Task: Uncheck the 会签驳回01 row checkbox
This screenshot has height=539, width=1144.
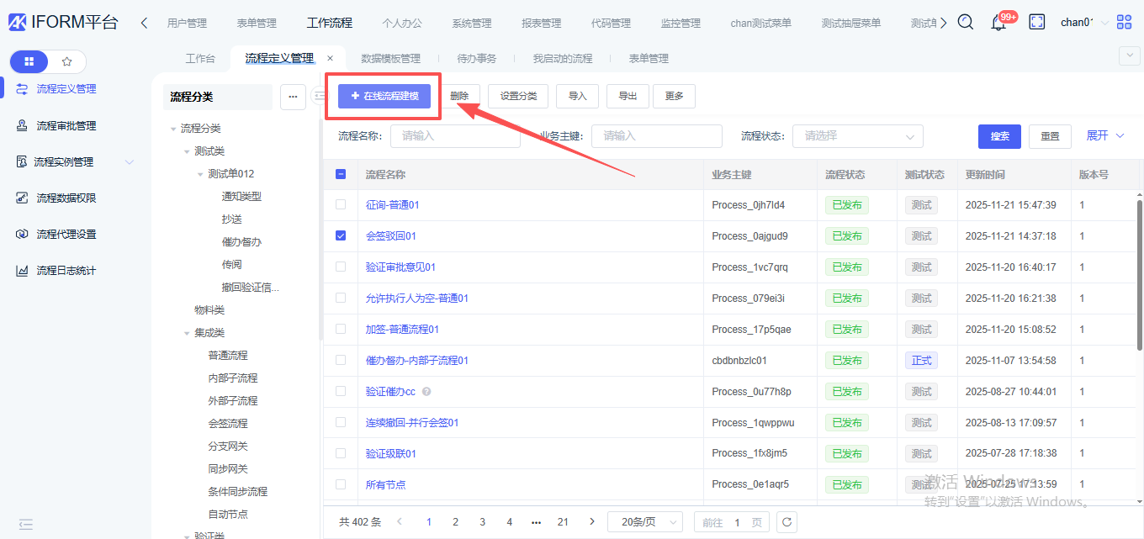Action: pos(341,235)
